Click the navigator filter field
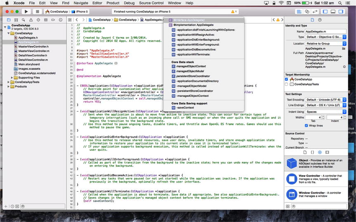Image resolution: width=356 pixels, height=222 pixels. (42, 206)
